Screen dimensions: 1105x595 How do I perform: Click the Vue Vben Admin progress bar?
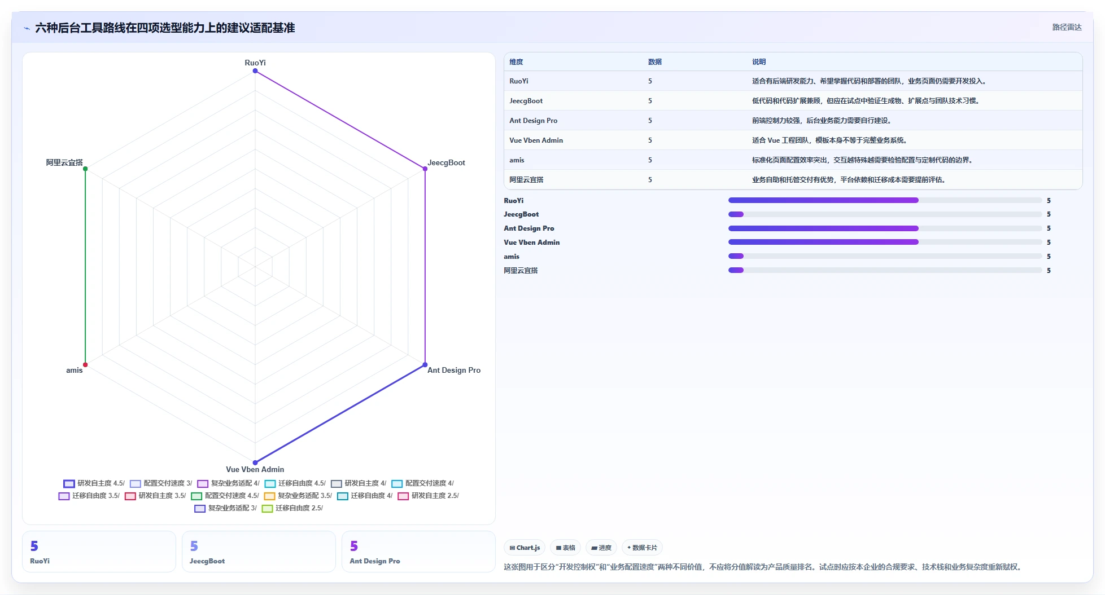885,242
